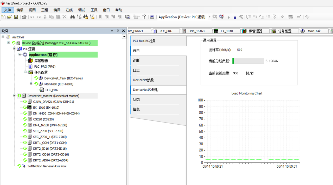333x185 pixels.
Task: Open the Application [Device: PLC逻辑] dropdown
Action: [209, 17]
